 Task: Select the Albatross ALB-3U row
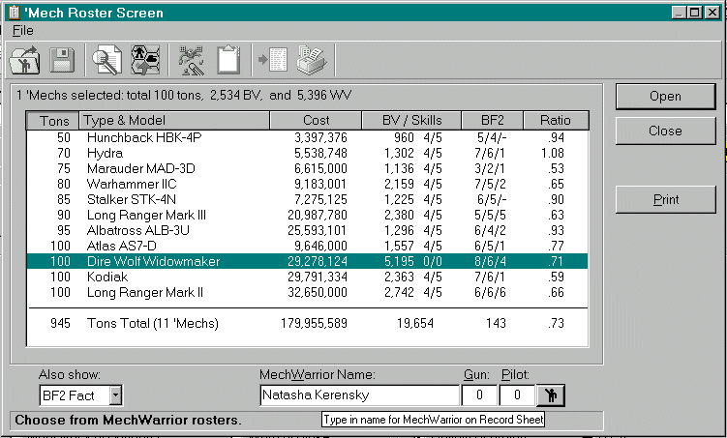point(308,230)
